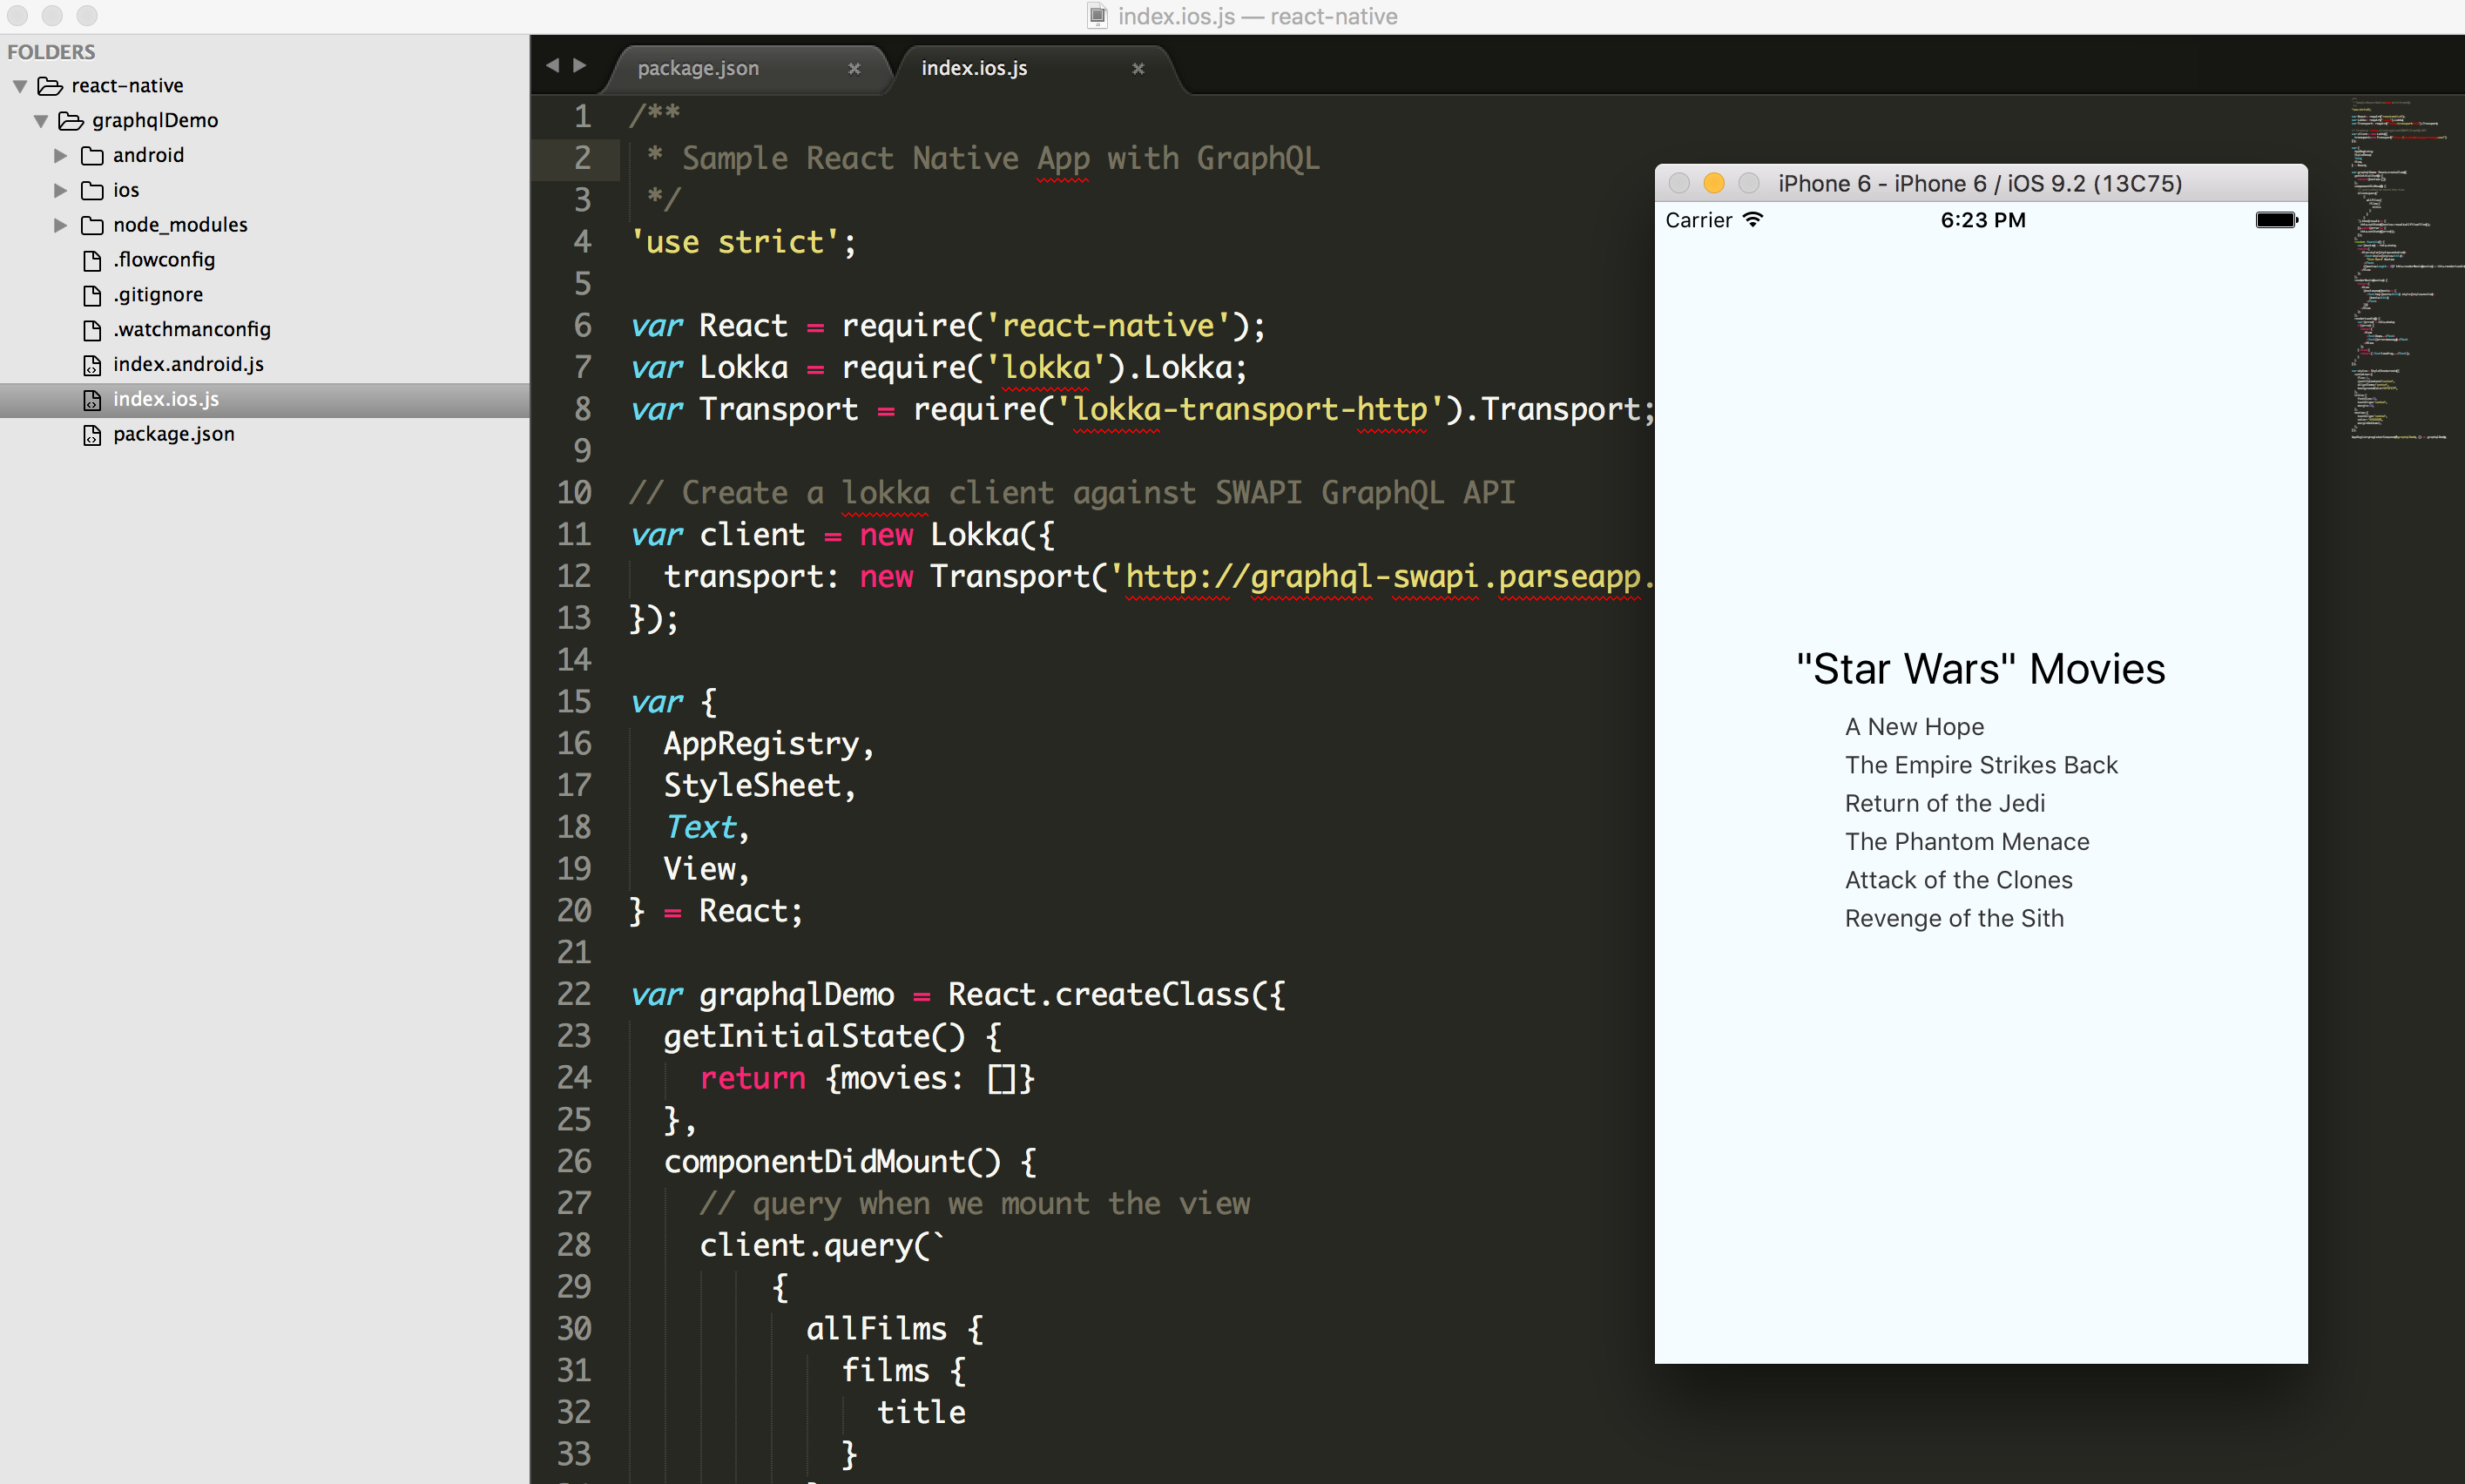
Task: Click the node_modules folder icon
Action: [x=92, y=225]
